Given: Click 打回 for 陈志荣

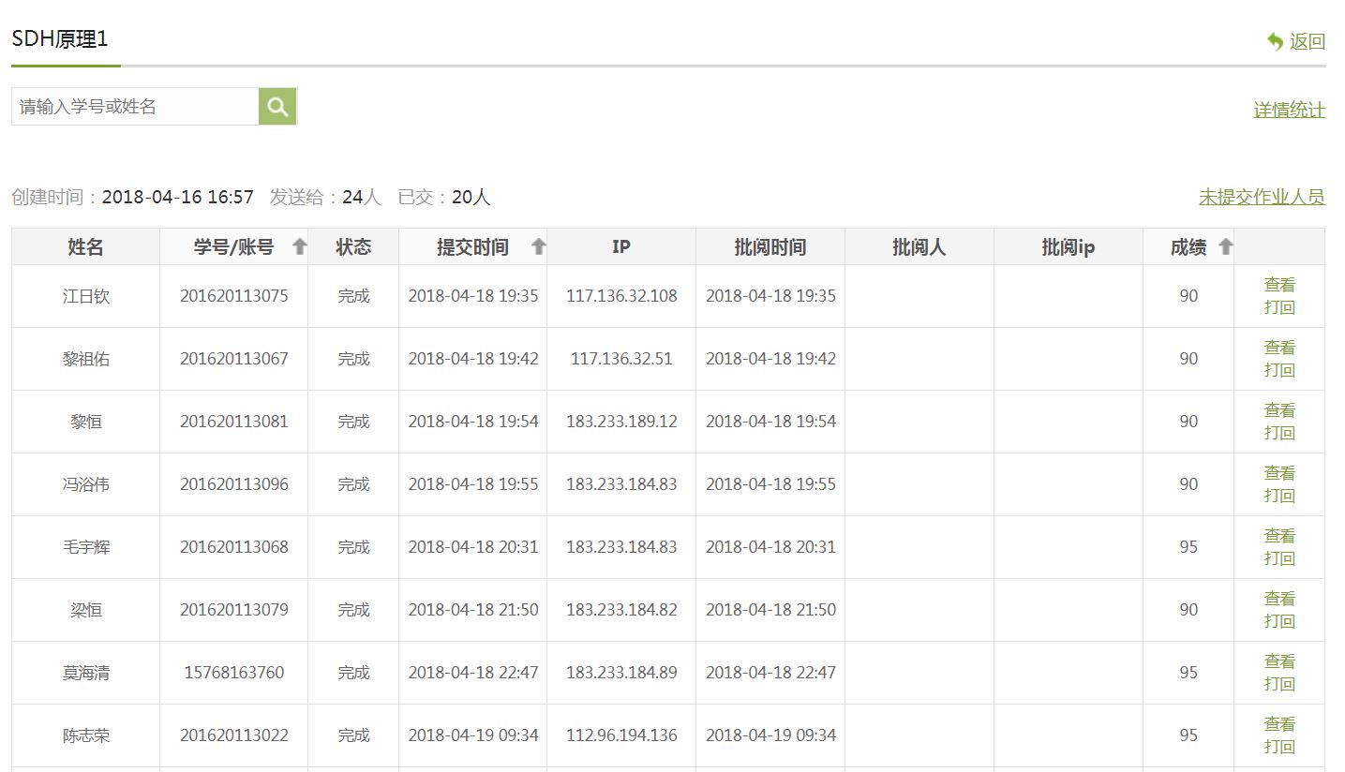Looking at the screenshot, I should point(1279,747).
